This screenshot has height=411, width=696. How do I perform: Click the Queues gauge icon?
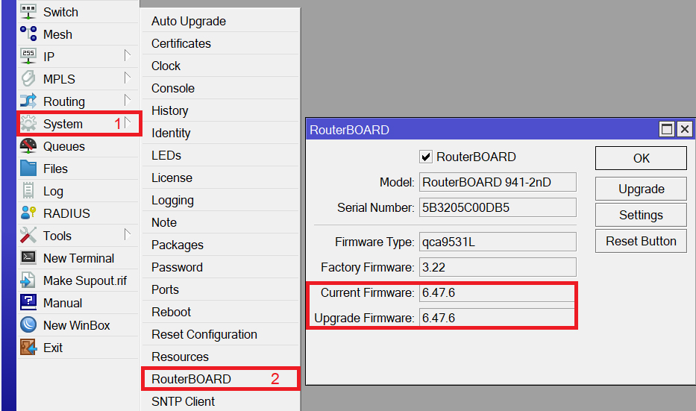(28, 146)
